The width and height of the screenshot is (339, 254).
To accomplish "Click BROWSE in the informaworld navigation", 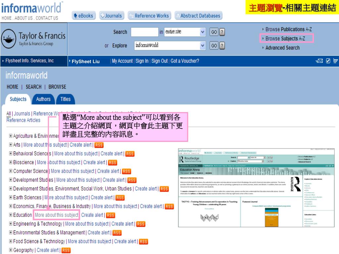I will click(57, 87).
